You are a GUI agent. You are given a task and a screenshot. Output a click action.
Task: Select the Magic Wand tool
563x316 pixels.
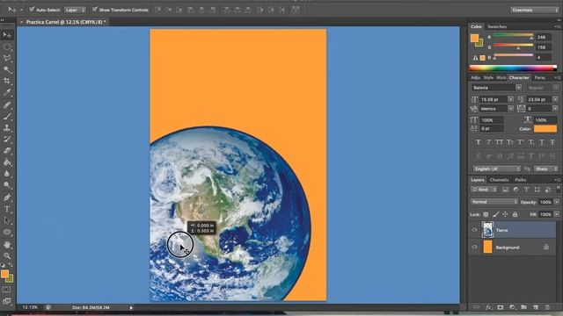click(x=7, y=69)
